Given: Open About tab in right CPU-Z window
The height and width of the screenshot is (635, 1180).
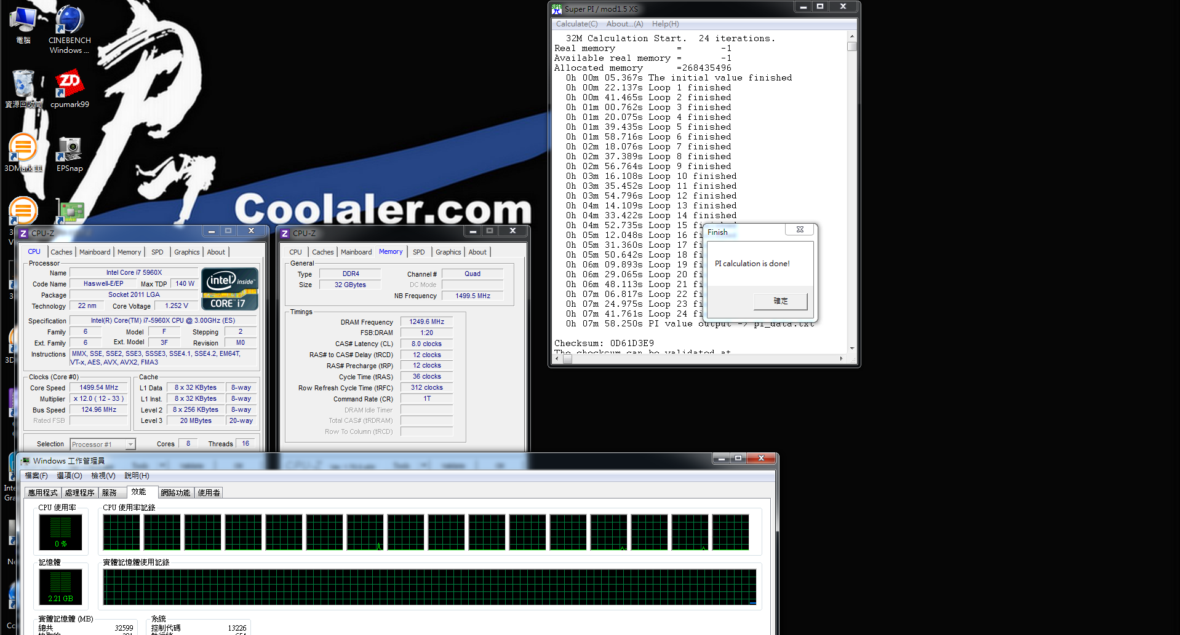Looking at the screenshot, I should [477, 252].
